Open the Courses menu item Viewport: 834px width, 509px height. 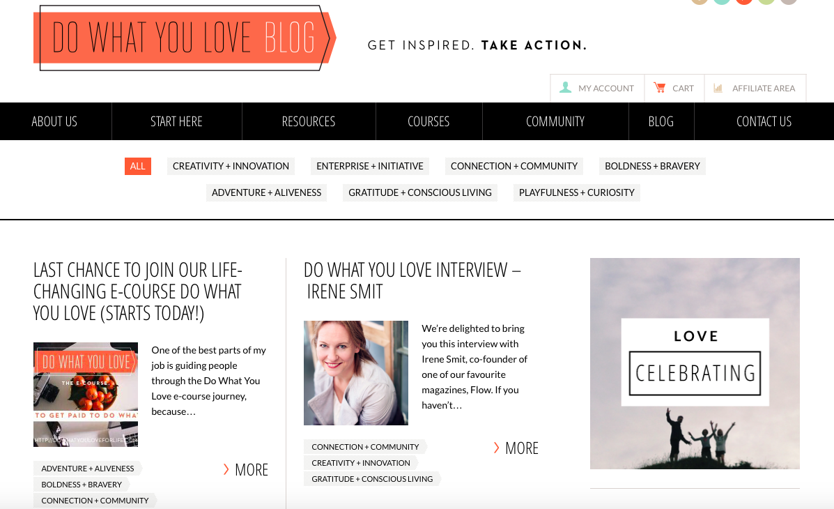(x=428, y=121)
